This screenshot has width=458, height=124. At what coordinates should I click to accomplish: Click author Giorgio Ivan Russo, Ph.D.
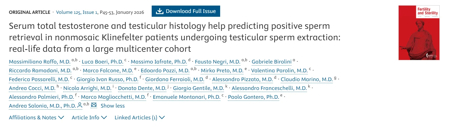(107, 79)
